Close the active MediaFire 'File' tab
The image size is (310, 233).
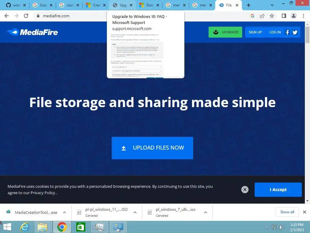click(237, 5)
